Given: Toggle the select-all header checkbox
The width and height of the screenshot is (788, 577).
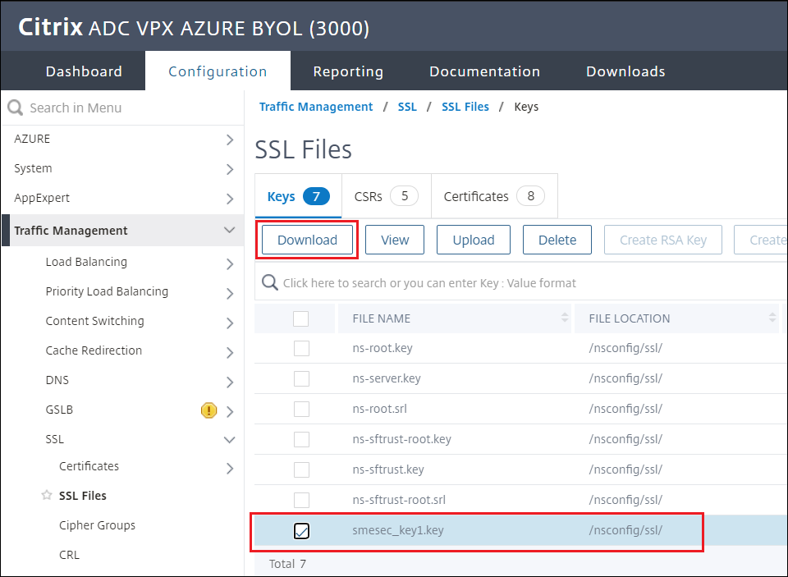Looking at the screenshot, I should pyautogui.click(x=301, y=318).
